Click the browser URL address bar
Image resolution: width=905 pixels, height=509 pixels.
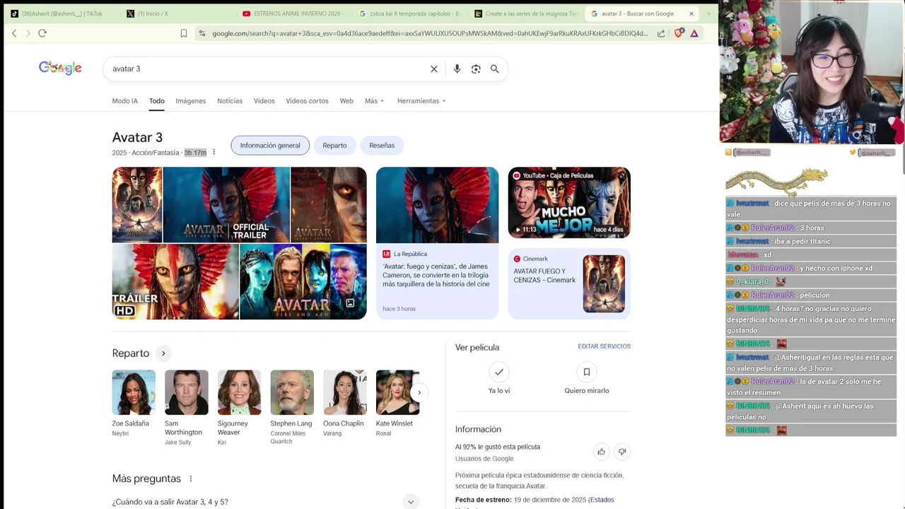point(430,33)
